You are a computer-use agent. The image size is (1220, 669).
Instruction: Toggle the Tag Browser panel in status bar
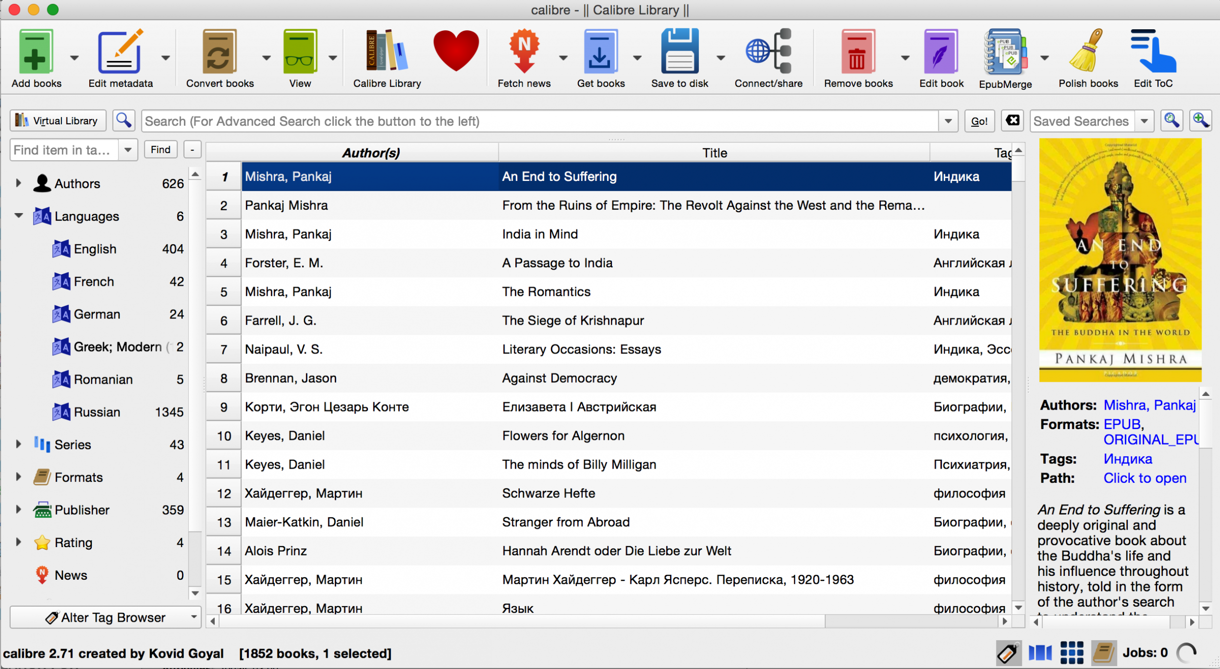pos(1008,652)
